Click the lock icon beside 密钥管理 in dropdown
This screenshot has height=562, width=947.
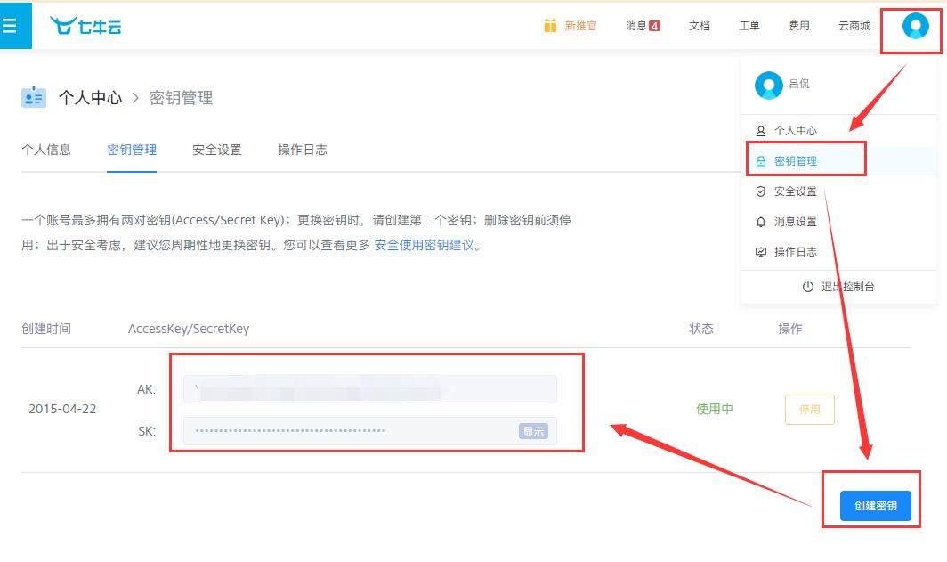tap(761, 161)
